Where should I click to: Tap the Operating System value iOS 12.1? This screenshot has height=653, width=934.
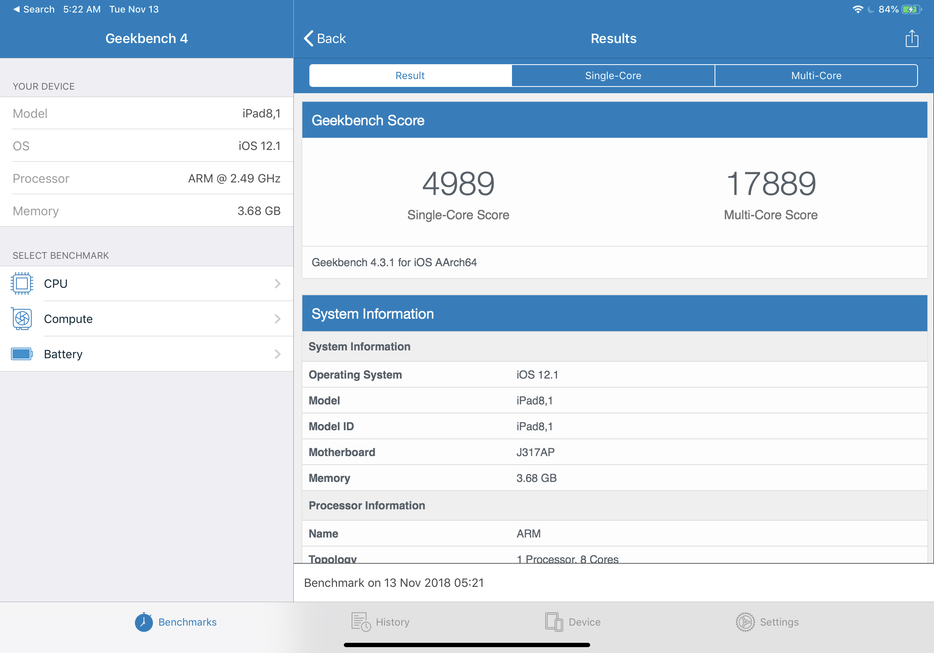pos(537,375)
